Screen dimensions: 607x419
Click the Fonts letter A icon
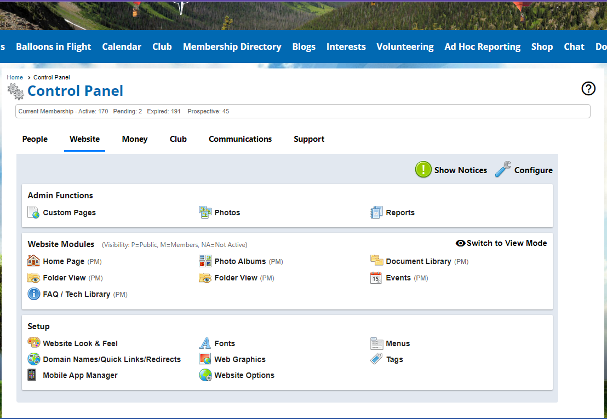205,343
